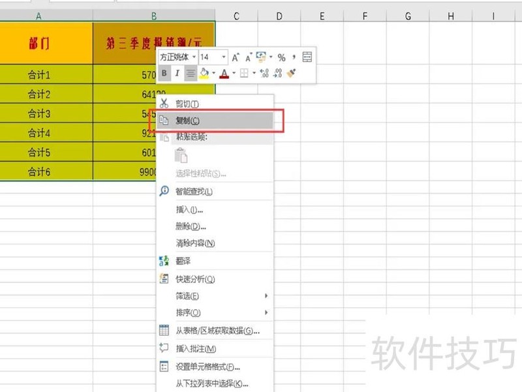Open fill color dropdown arrow
The height and width of the screenshot is (392, 522).
[213, 73]
